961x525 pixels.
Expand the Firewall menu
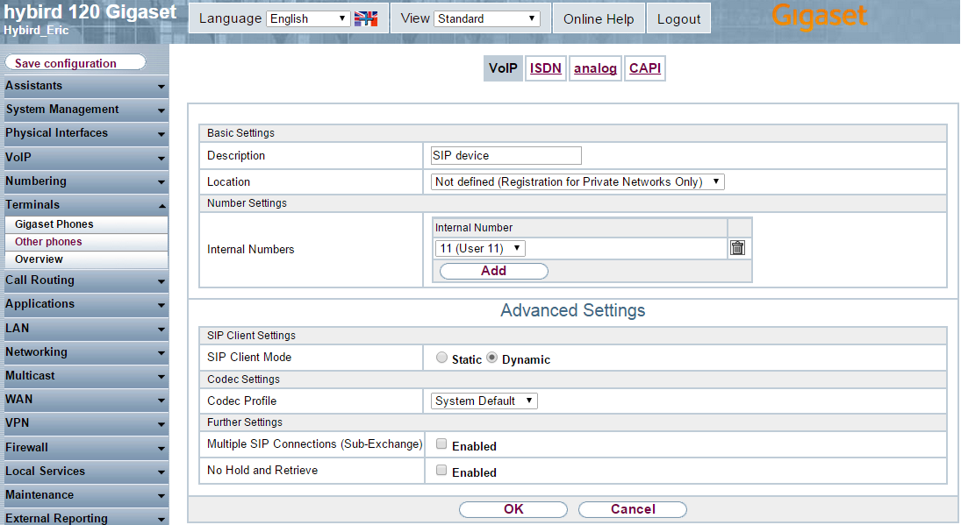point(85,448)
